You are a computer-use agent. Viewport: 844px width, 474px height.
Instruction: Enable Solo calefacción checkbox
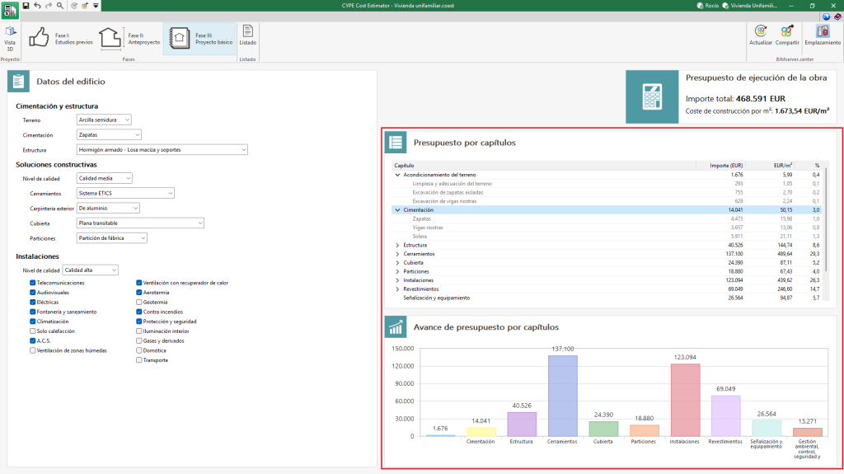pyautogui.click(x=33, y=331)
